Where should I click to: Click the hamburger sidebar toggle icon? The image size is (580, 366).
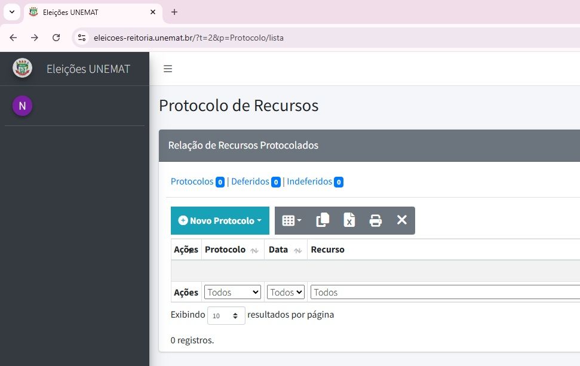168,69
